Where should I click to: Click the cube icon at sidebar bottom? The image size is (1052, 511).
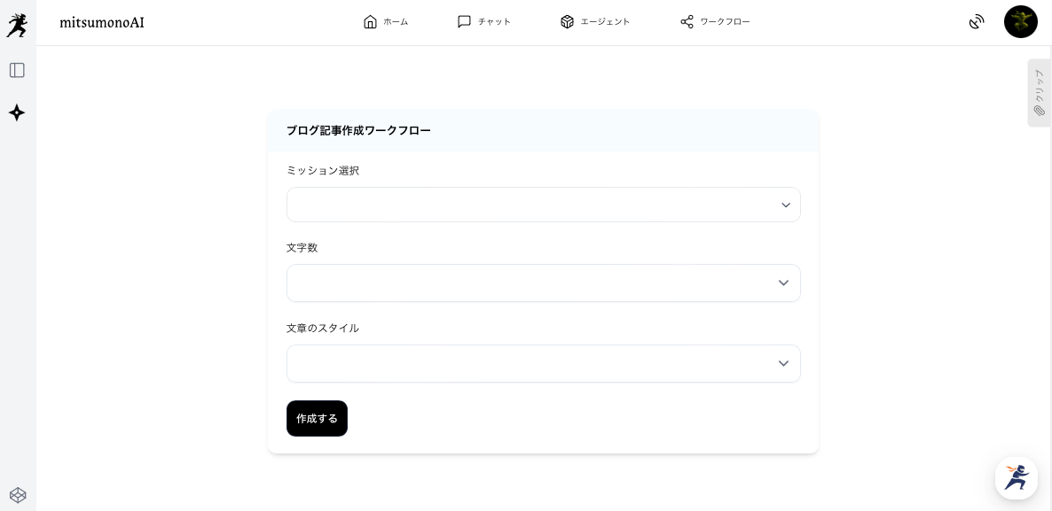click(x=18, y=495)
